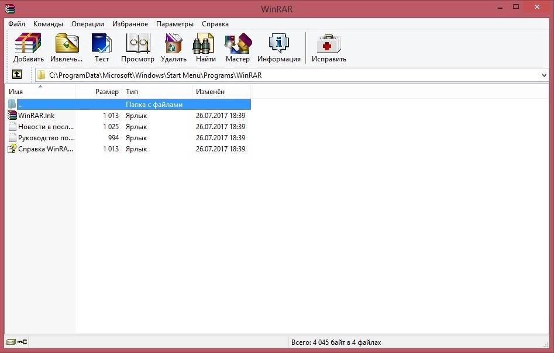
Task: Open the Параметры menu
Action: coord(175,24)
